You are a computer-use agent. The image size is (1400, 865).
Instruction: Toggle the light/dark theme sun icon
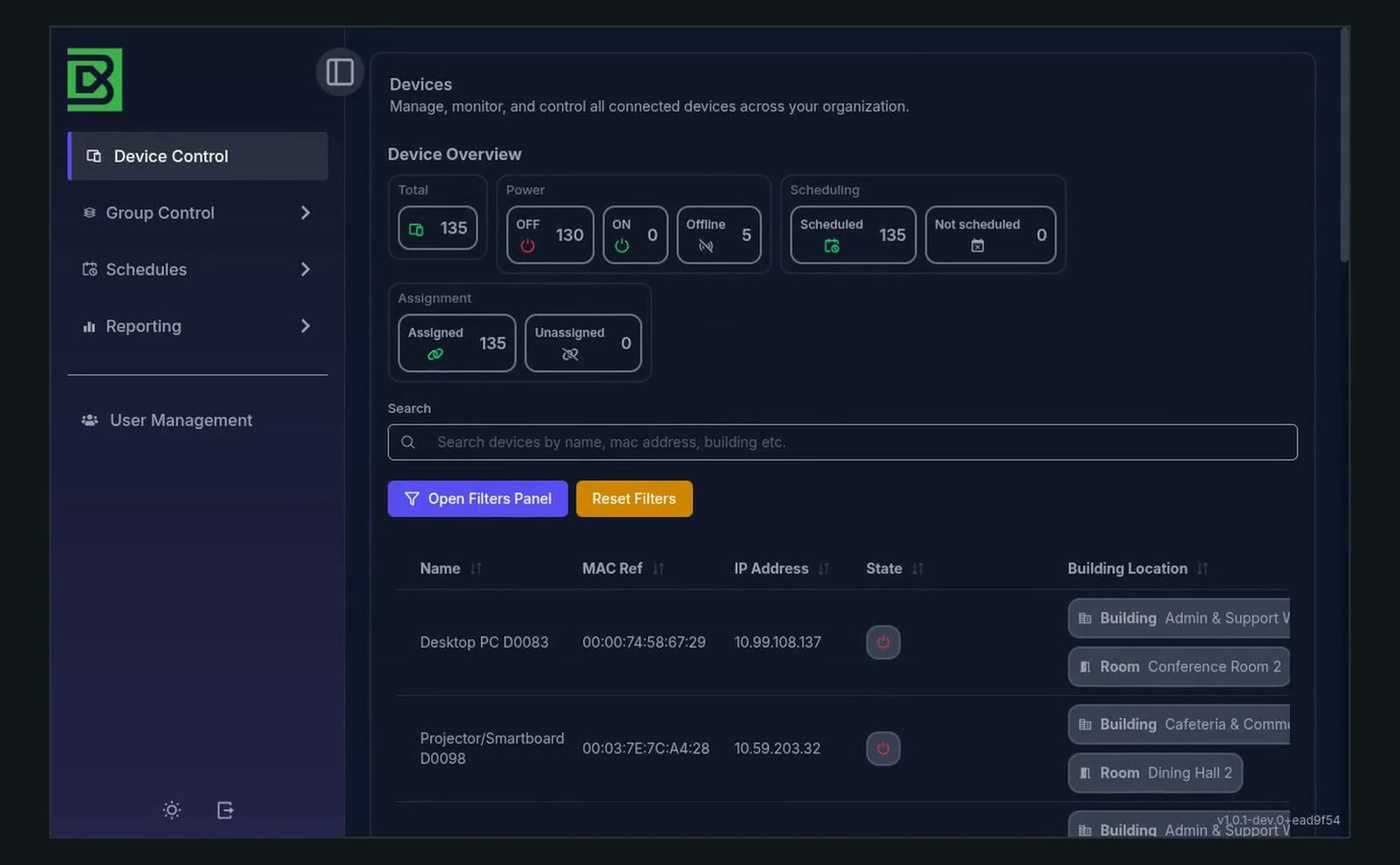pos(171,810)
